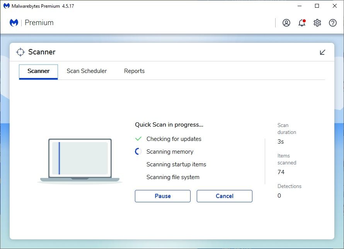Collapse Scanner panel with diagonal arrow
The image size is (344, 249).
click(322, 52)
